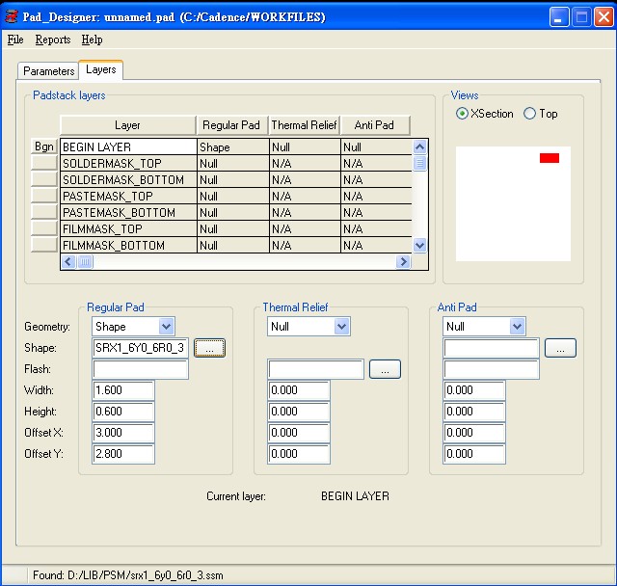Click the Bgn button for BEGIN LAYER
The width and height of the screenshot is (617, 586).
click(x=44, y=146)
